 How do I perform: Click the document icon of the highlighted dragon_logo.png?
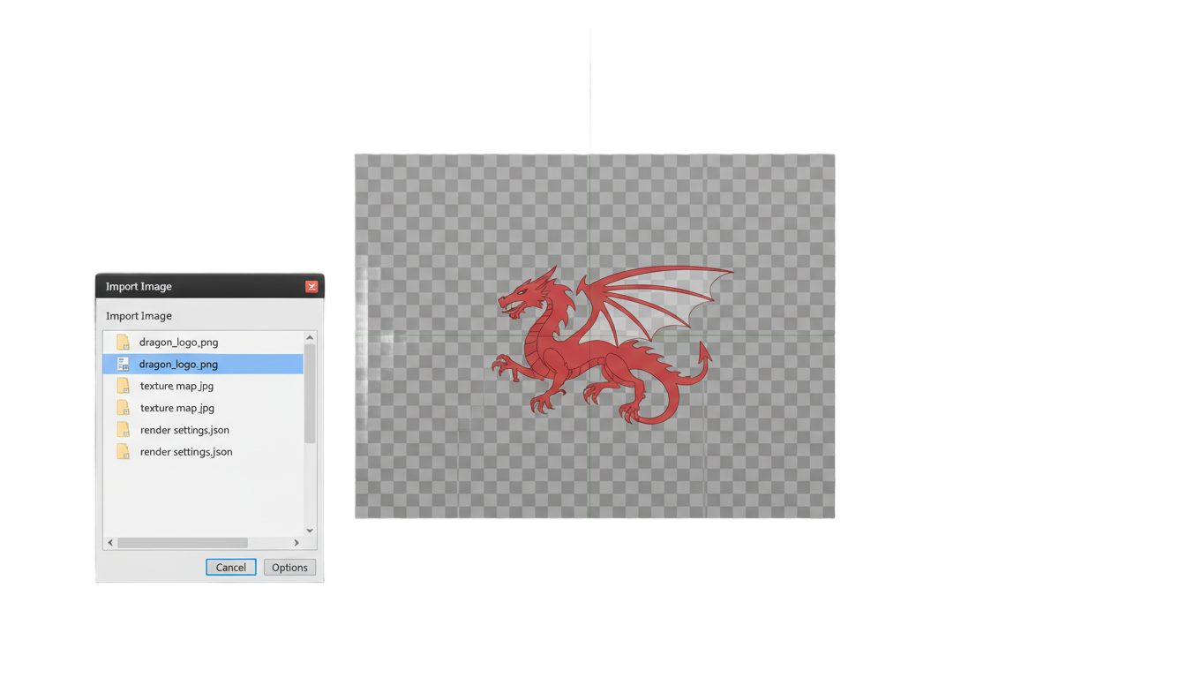click(123, 364)
